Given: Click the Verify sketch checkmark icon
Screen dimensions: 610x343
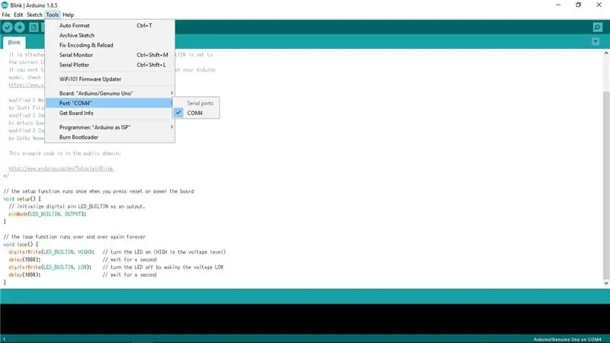Looking at the screenshot, I should click(8, 27).
